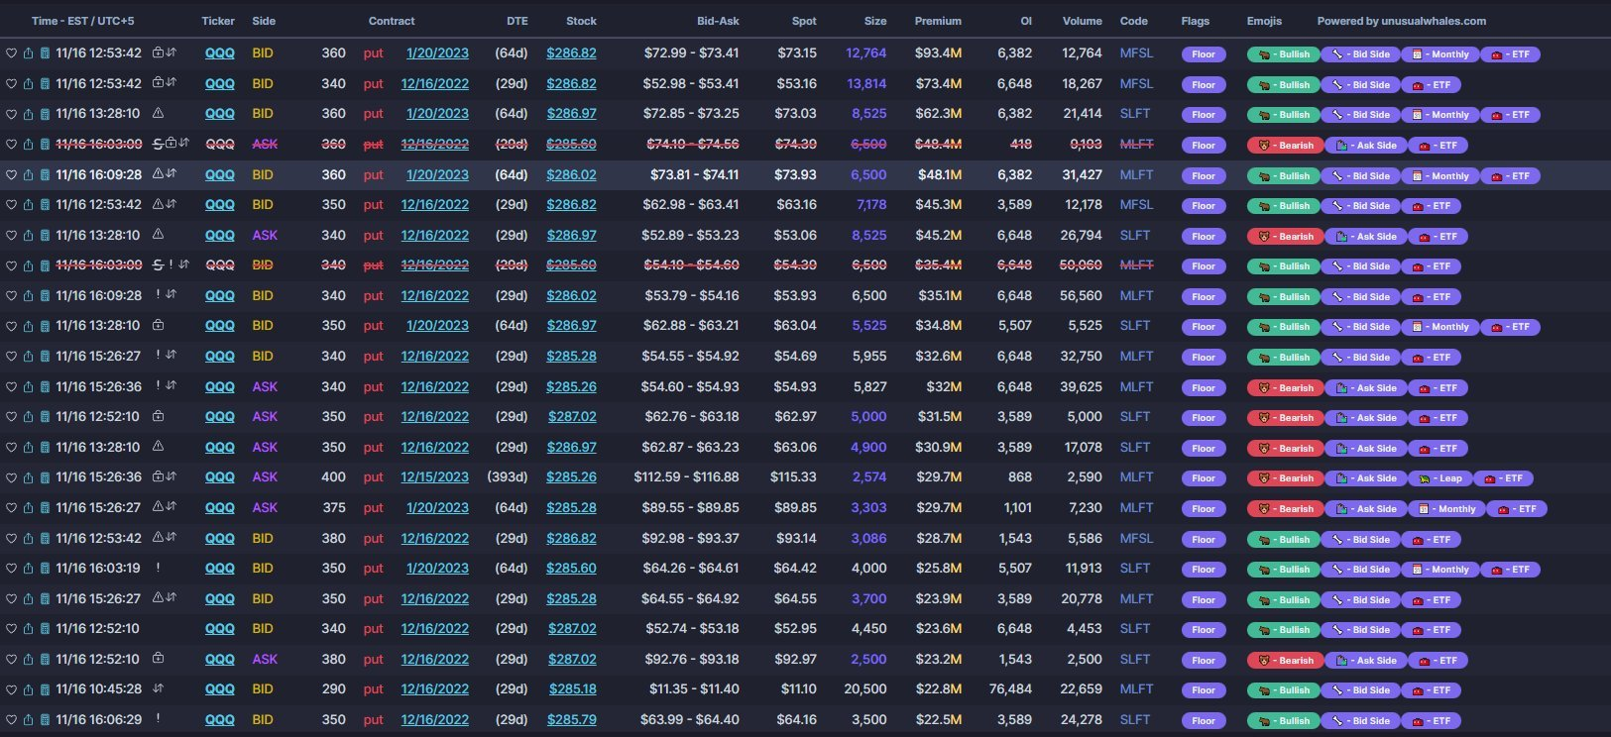
Task: Click lock icon on the $34.8M row
Action: (x=158, y=326)
